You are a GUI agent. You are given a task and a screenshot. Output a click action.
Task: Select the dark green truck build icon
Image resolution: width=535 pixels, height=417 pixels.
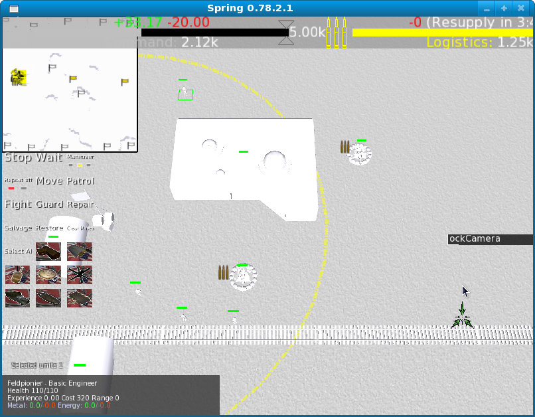17,298
